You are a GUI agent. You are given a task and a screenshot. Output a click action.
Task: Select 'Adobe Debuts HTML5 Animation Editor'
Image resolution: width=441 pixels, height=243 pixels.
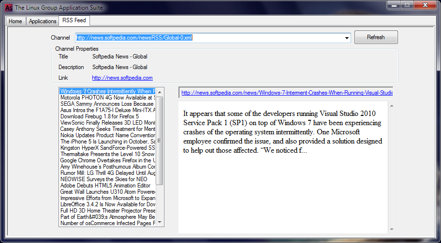[x=107, y=186]
